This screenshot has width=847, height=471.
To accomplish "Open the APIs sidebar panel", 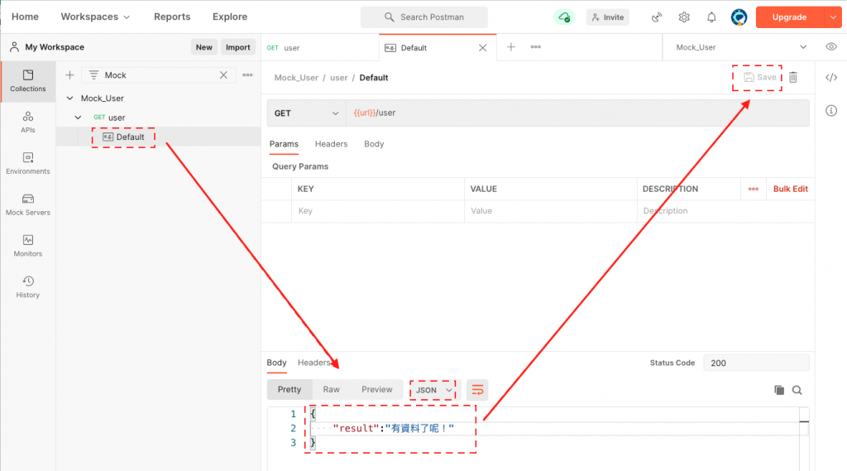I will 28,123.
